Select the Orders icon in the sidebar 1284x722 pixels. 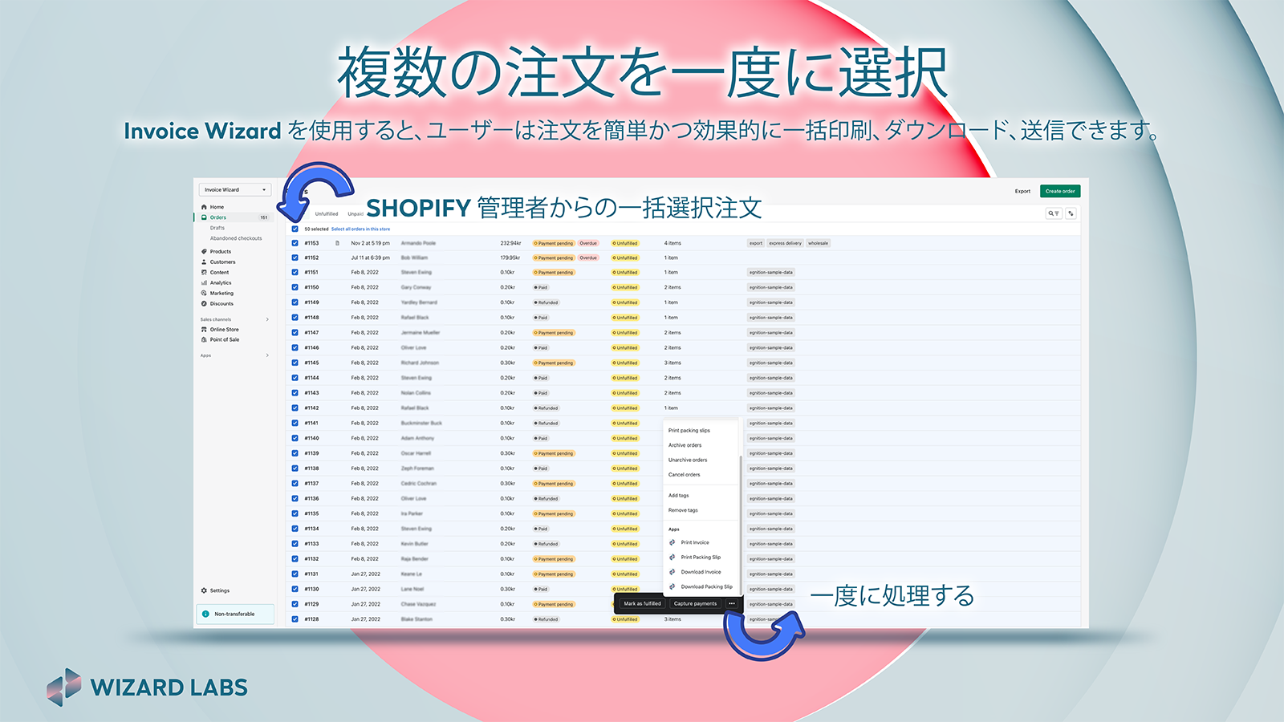(204, 217)
